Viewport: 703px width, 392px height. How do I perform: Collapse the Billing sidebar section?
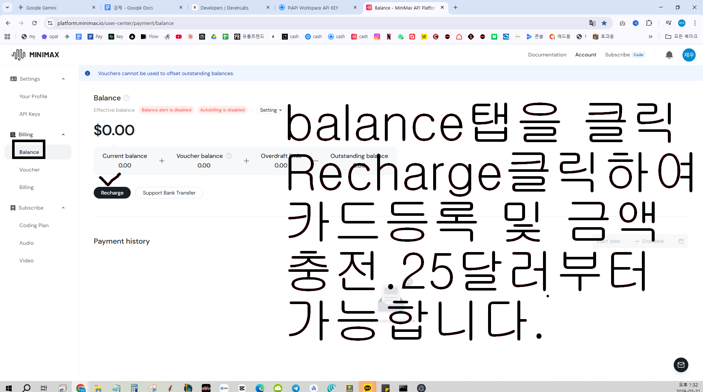pos(63,134)
